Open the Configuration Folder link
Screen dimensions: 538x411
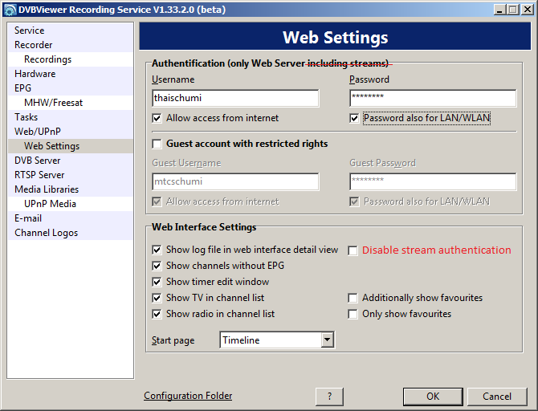coord(188,396)
